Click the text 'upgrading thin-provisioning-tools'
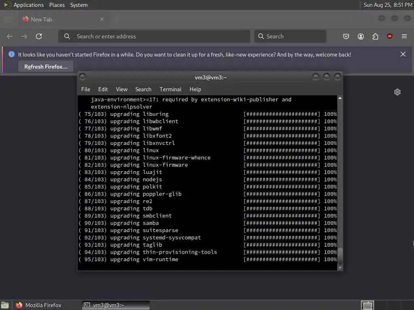The height and width of the screenshot is (310, 414). tap(163, 252)
